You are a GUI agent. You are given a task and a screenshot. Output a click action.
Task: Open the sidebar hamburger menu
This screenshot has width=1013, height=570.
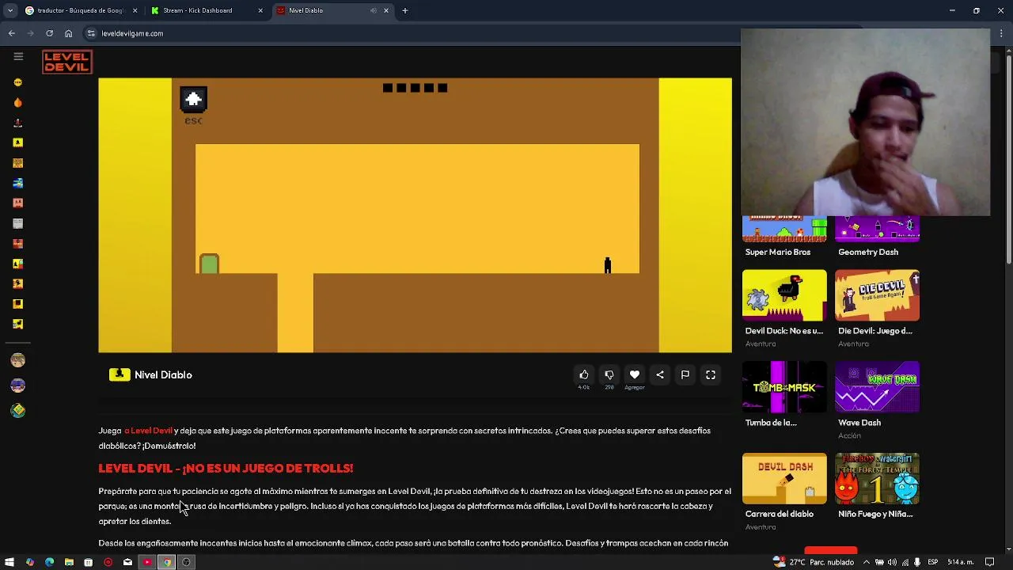(18, 56)
